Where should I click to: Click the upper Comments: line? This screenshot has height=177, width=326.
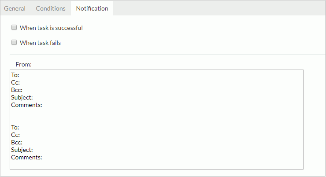click(26, 105)
